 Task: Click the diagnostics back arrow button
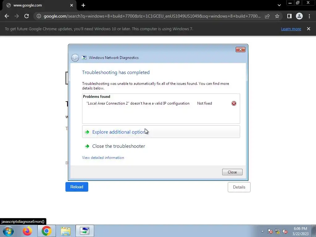click(75, 58)
